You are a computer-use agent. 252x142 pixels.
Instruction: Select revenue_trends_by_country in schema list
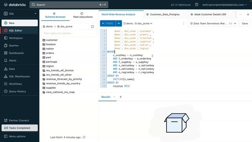pos(61,84)
